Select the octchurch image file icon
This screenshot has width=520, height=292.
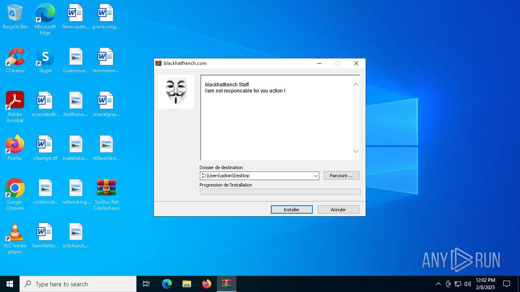pyautogui.click(x=76, y=236)
